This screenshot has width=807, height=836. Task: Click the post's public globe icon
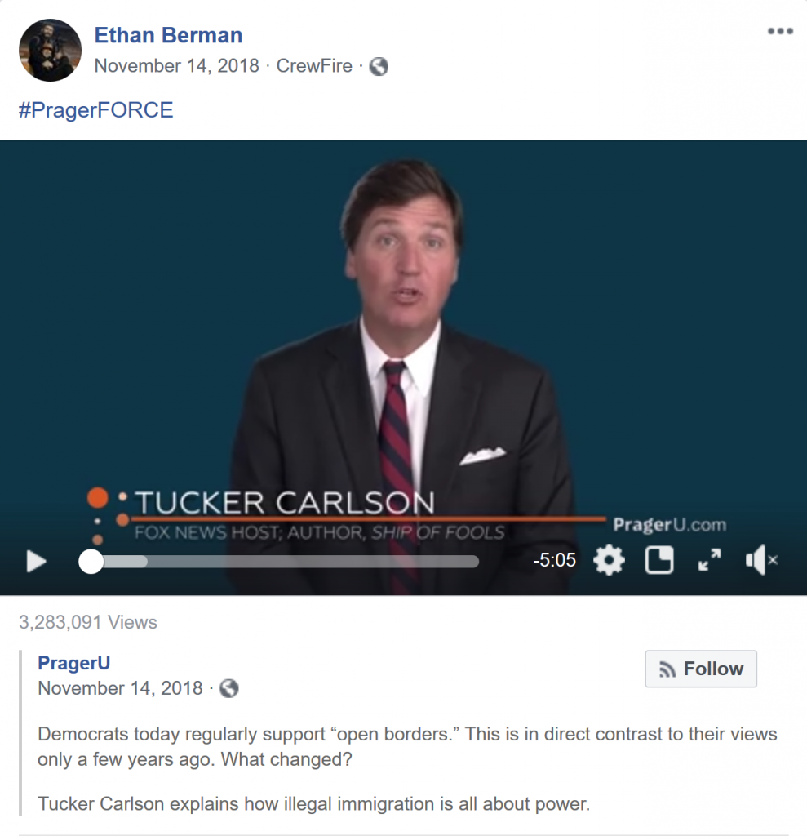[379, 67]
